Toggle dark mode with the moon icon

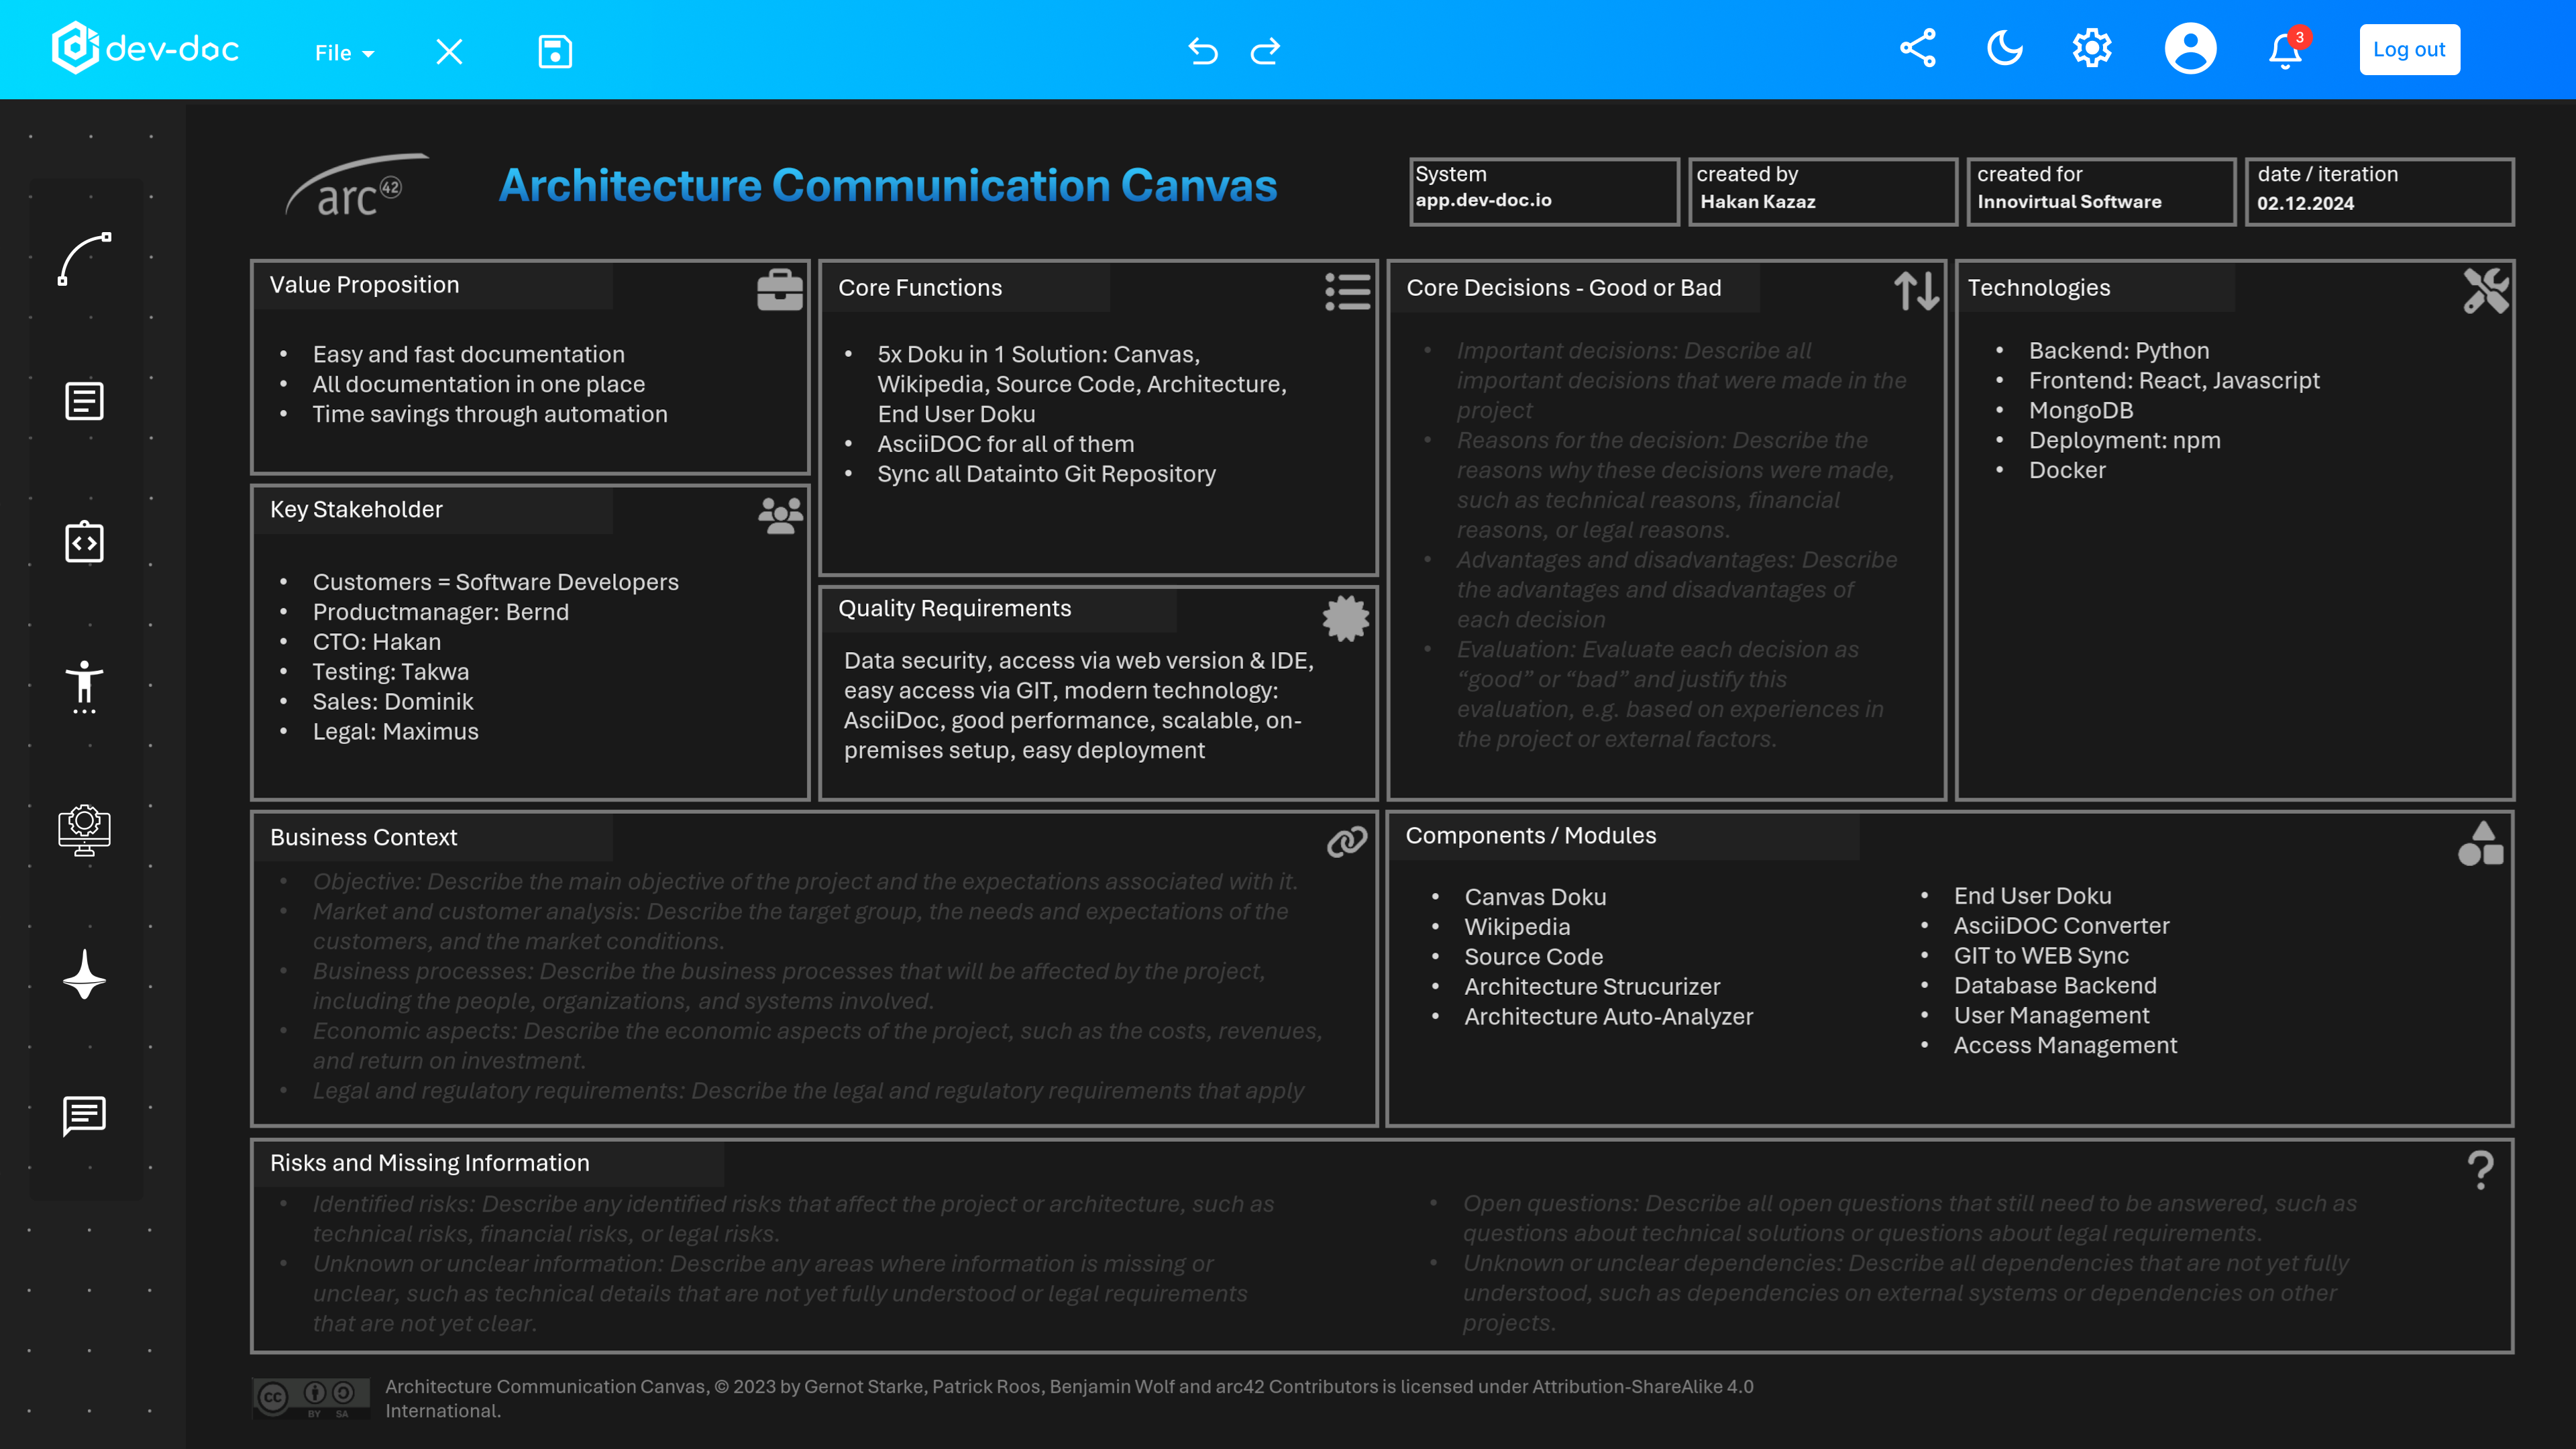coord(2004,49)
